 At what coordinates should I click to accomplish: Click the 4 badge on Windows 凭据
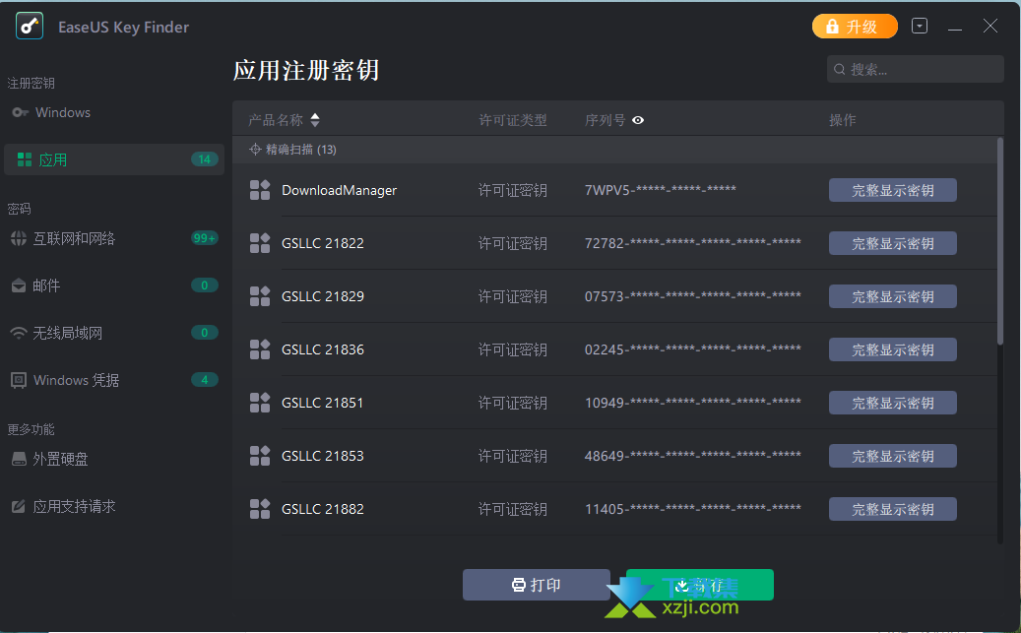click(205, 380)
